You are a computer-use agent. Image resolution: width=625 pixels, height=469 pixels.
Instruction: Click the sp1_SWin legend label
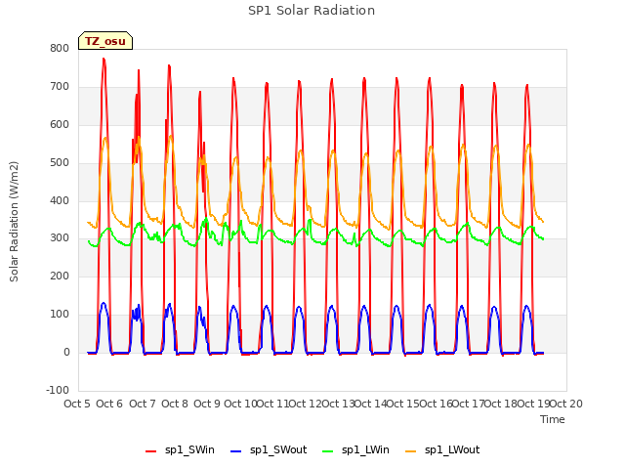pyautogui.click(x=189, y=449)
